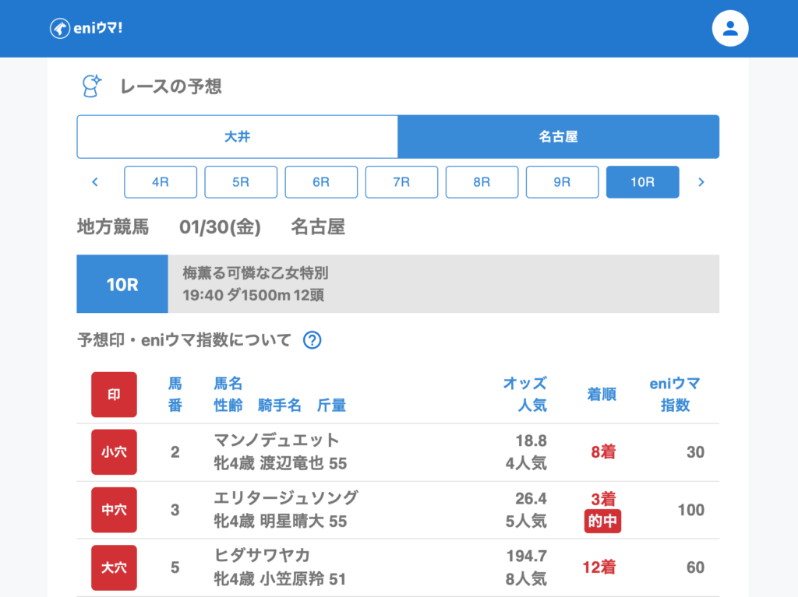Choose the 9R race button

tap(562, 182)
